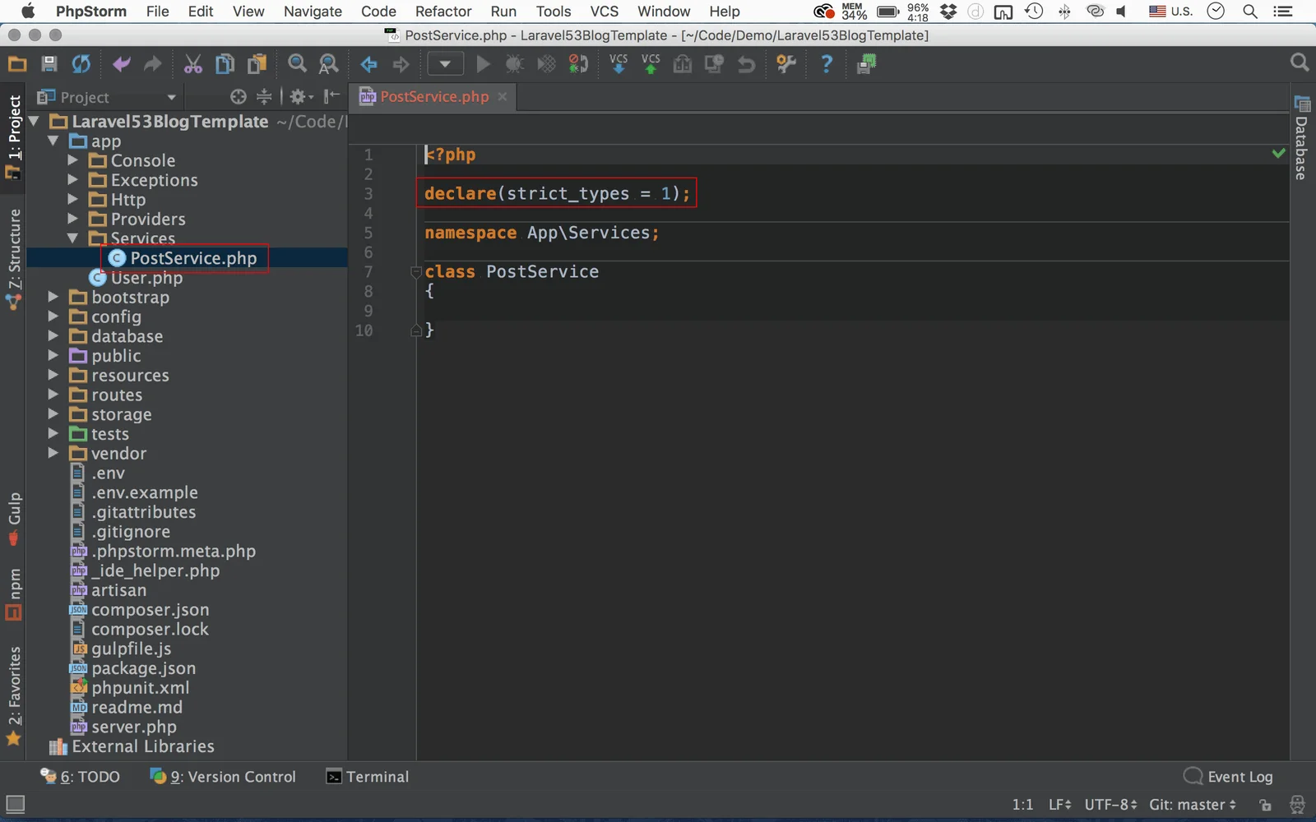1316x822 pixels.
Task: Click the Paste clipboard icon
Action: point(257,64)
